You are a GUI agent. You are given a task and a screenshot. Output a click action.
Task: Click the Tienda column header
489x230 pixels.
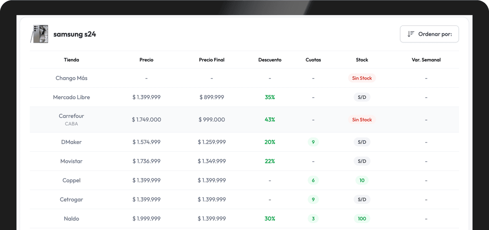71,60
